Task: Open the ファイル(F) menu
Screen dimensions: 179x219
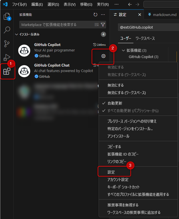Action: (19, 5)
